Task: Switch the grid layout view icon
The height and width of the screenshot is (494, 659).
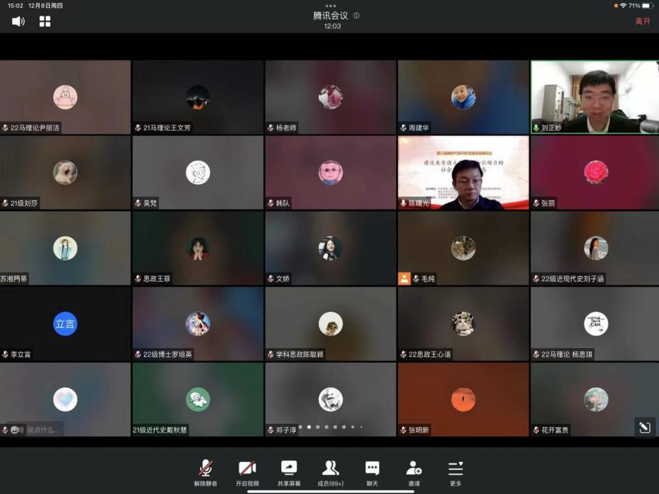Action: point(45,22)
